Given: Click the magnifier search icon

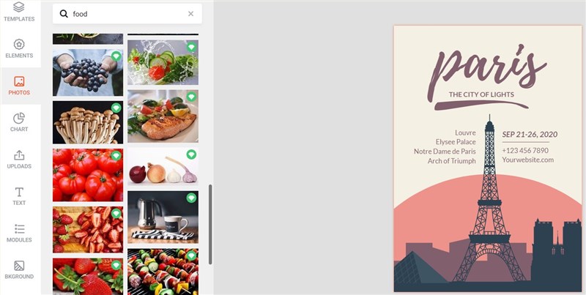Looking at the screenshot, I should pyautogui.click(x=64, y=14).
